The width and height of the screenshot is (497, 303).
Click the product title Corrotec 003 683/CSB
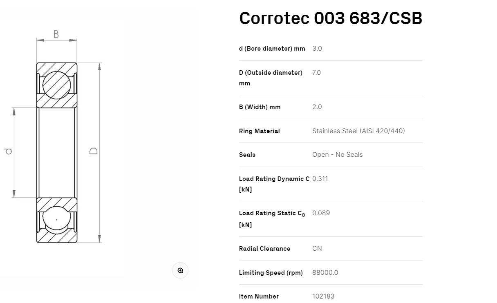[x=330, y=18]
